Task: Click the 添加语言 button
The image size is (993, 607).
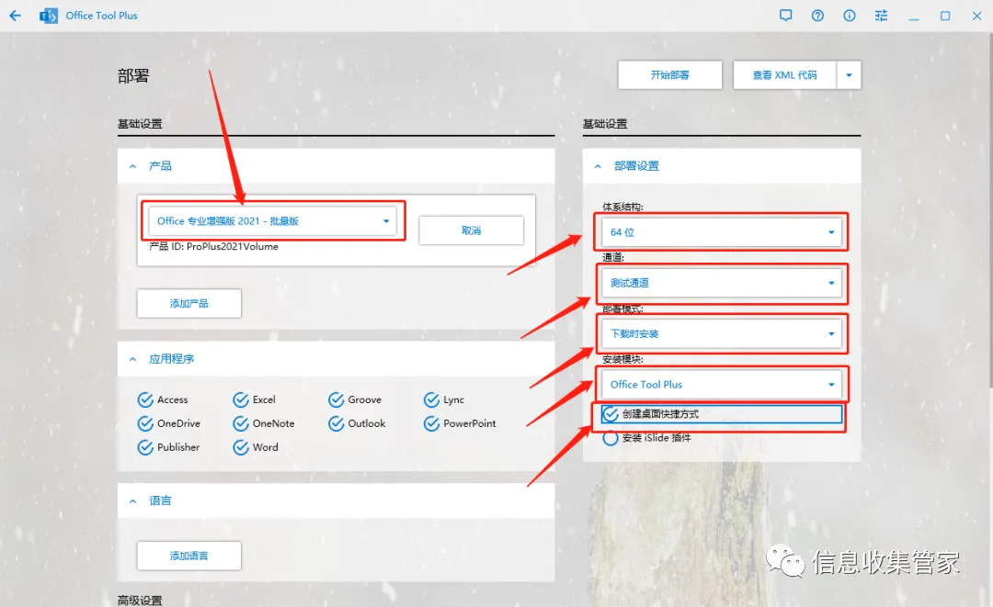Action: [188, 556]
